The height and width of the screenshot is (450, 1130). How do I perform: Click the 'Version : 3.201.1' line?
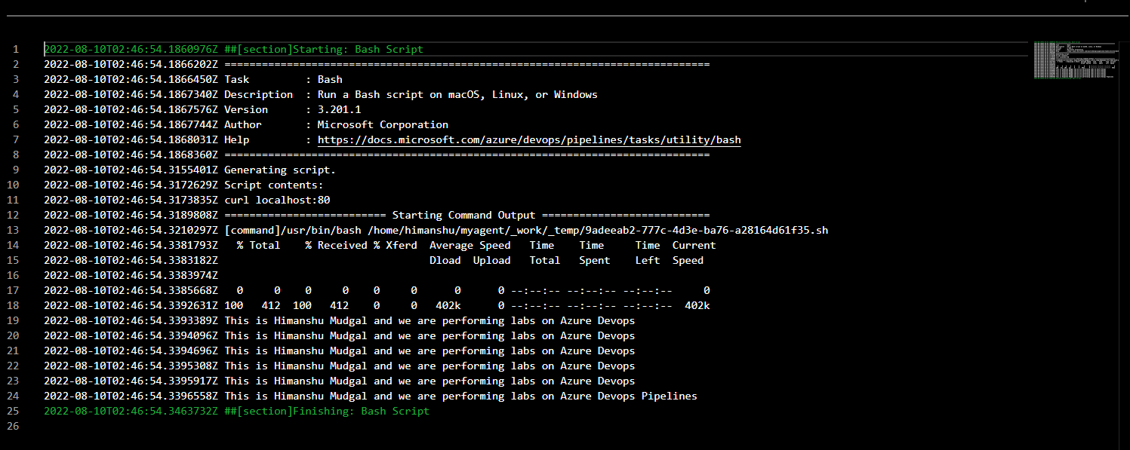tap(202, 109)
